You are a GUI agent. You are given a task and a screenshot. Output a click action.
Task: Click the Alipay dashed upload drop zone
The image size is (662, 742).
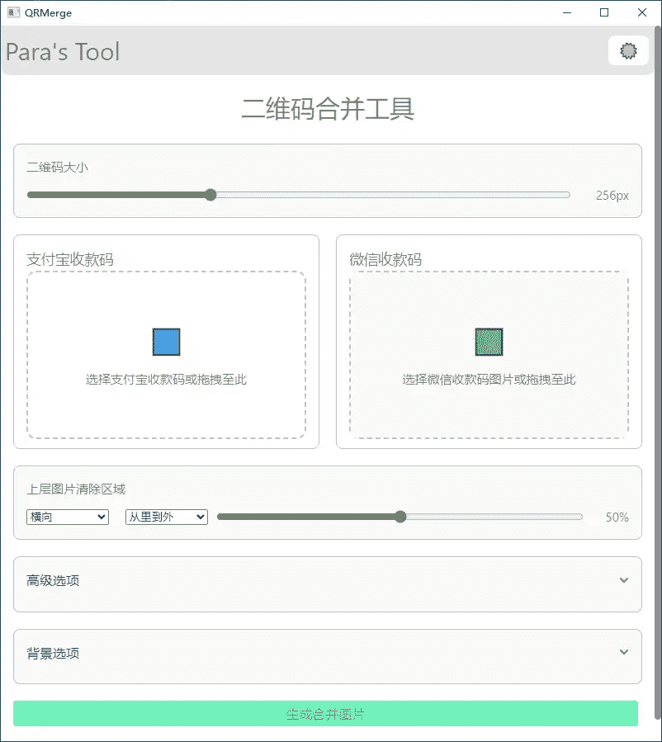[166, 357]
